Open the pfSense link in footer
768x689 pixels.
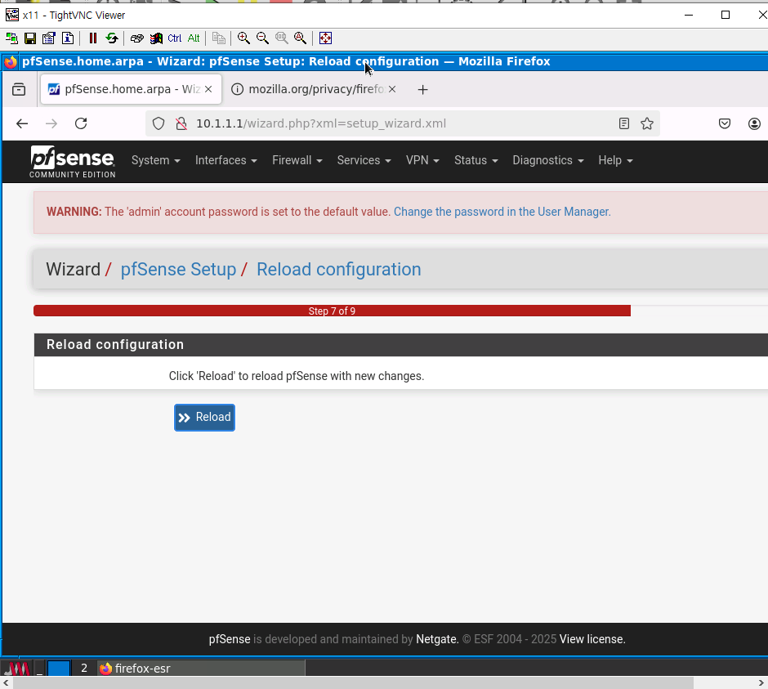230,639
